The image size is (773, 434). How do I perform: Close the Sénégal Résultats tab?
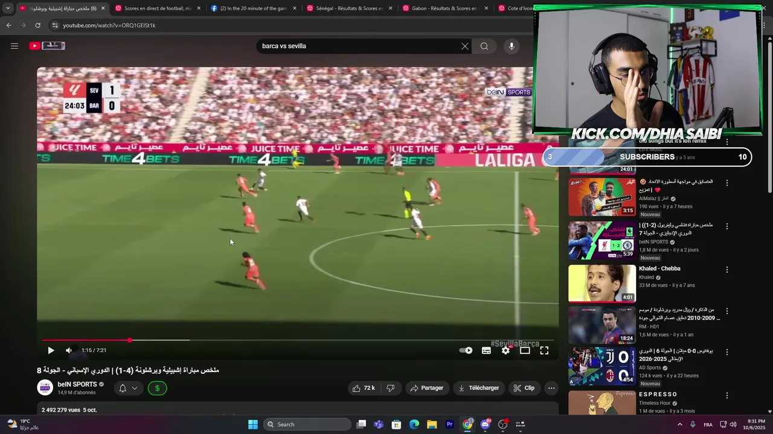391,8
